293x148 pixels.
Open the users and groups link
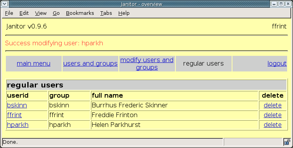click(90, 64)
